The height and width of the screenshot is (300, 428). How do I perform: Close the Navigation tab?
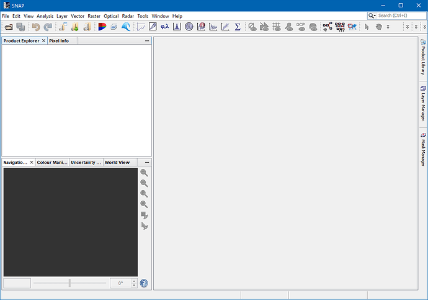(x=32, y=162)
